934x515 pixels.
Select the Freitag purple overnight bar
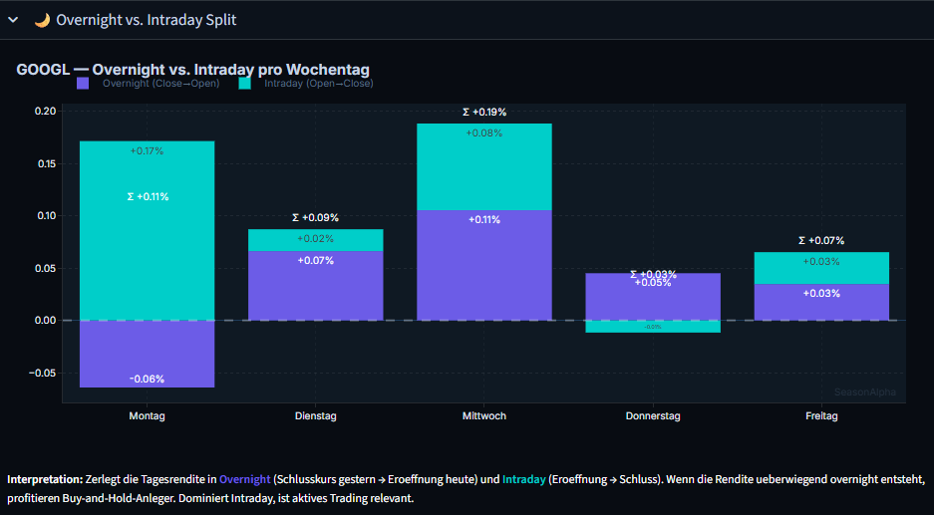[x=821, y=302]
